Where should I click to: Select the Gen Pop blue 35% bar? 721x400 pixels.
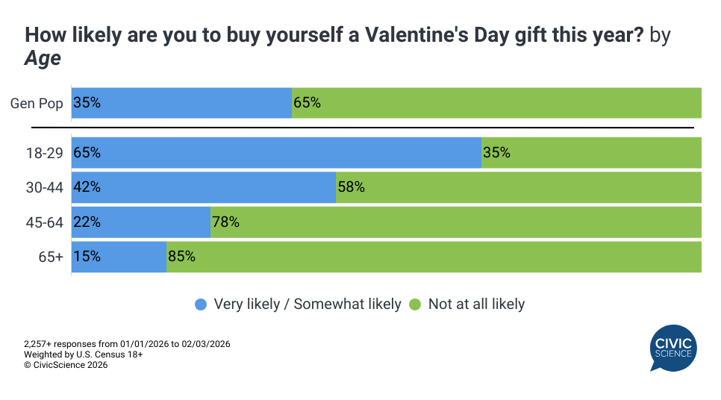click(181, 103)
